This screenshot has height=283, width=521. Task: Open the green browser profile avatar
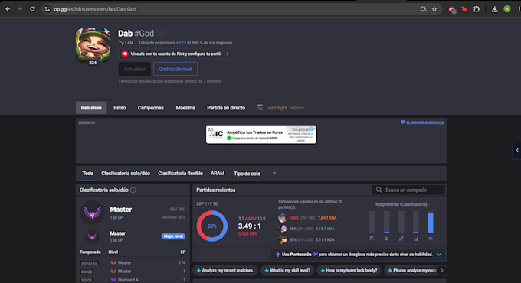pos(506,9)
